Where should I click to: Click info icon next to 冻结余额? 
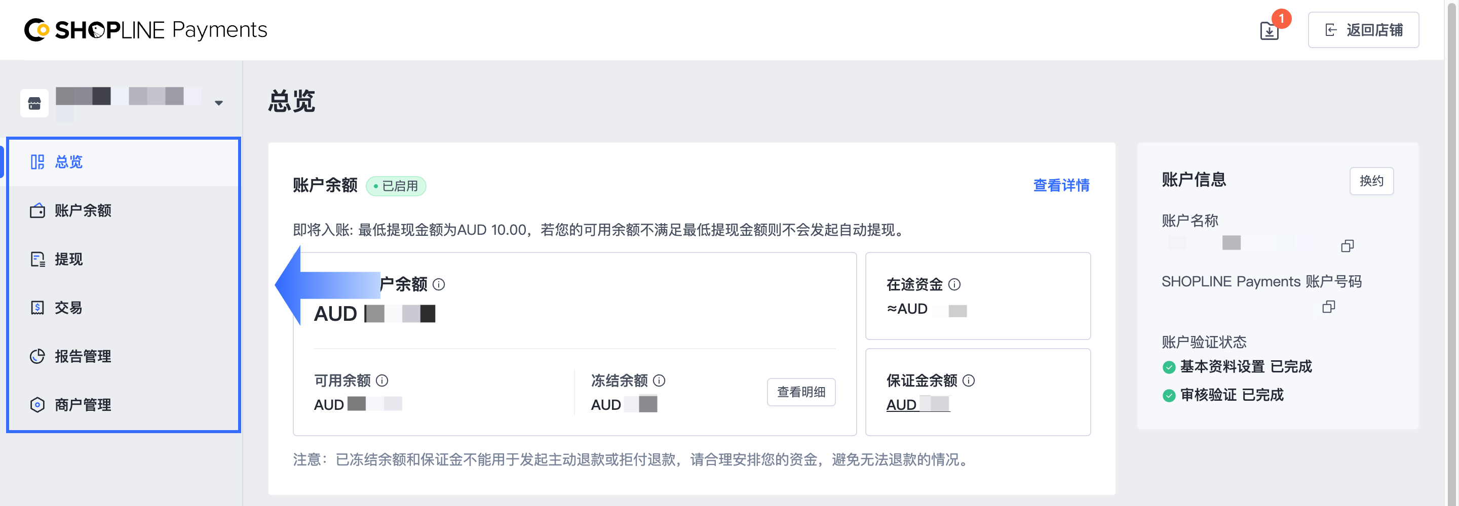click(x=659, y=381)
